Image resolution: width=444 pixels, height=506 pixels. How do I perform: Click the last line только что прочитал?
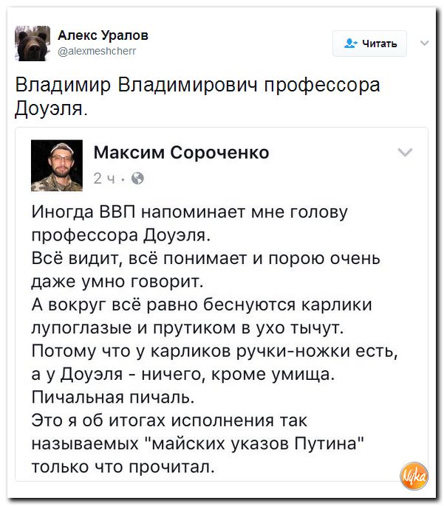pos(123,467)
